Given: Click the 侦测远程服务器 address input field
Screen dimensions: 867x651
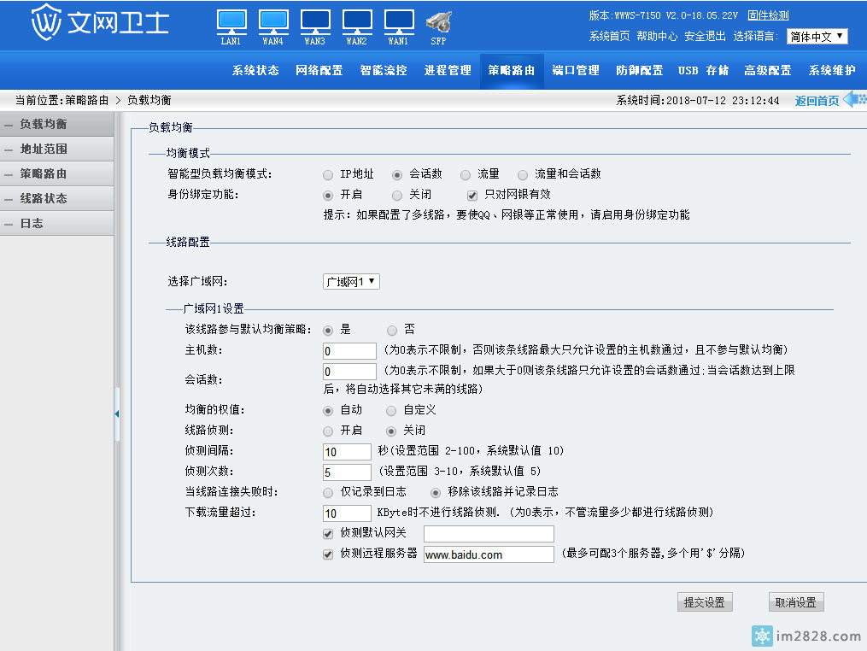Looking at the screenshot, I should pos(489,554).
